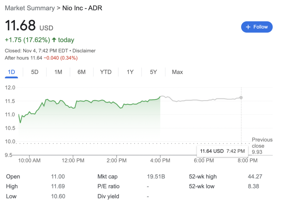The width and height of the screenshot is (284, 207).
Task: Switch to the 1M chart tab
Action: pos(58,72)
